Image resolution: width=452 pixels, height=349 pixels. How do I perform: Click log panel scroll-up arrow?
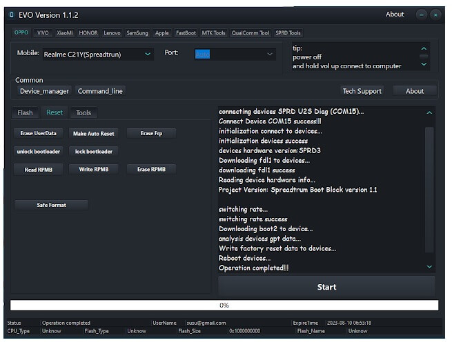coord(429,112)
